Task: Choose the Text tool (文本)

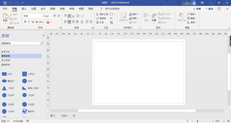Action: pos(100,22)
